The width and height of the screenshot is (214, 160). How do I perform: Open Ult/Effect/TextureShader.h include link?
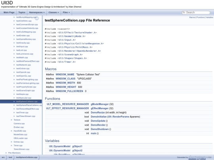tap(77, 33)
